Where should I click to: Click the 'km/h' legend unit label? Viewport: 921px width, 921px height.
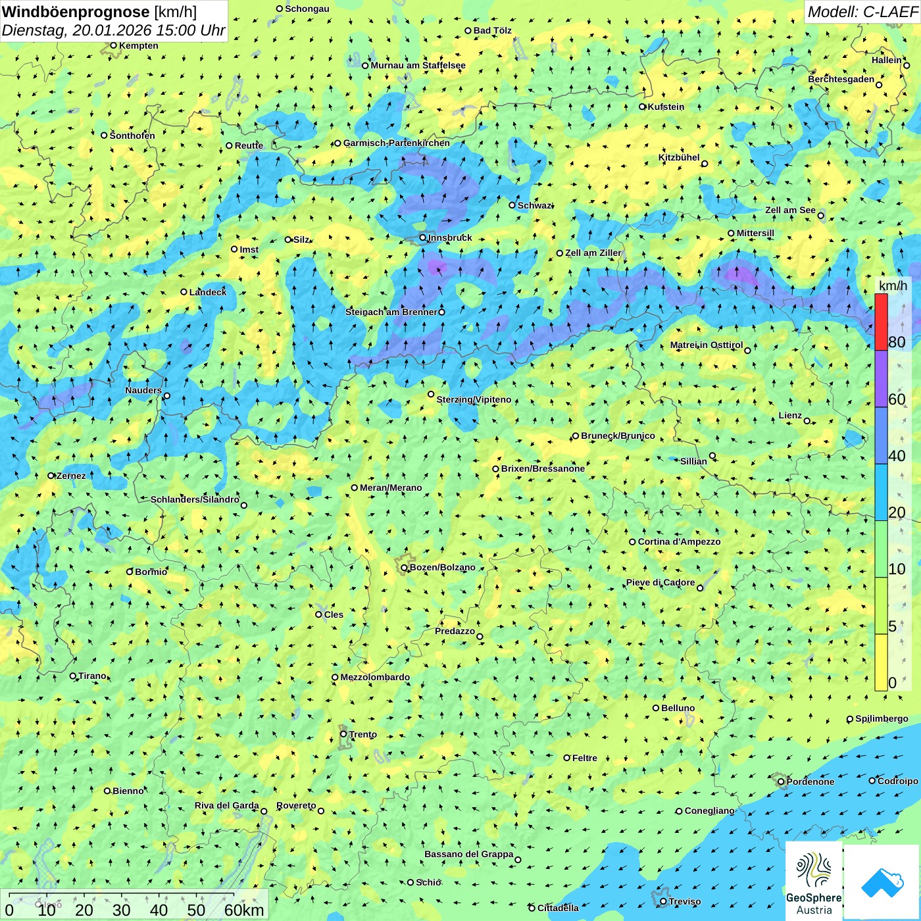coord(893,286)
